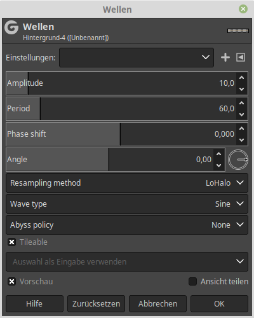Image resolution: width=254 pixels, height=318 pixels.
Task: Toggle the Tileable checkbox
Action: tap(12, 242)
